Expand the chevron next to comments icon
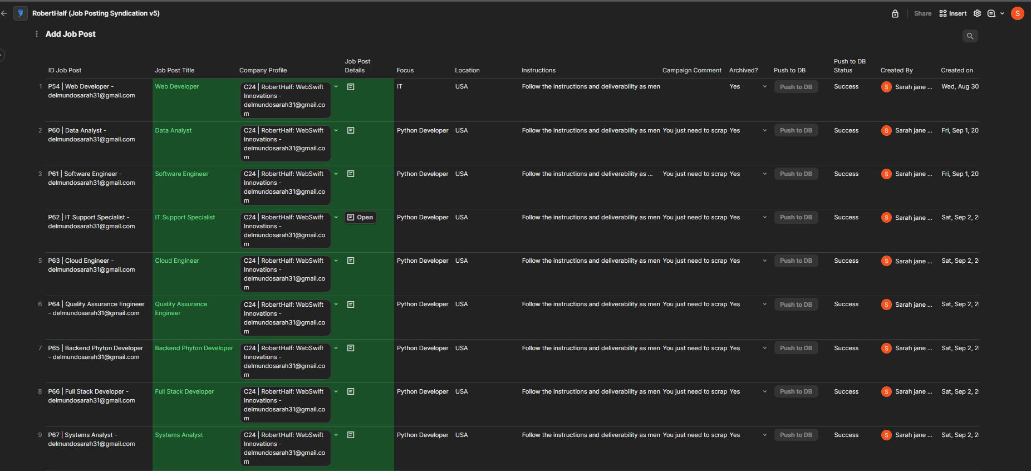 (1002, 13)
